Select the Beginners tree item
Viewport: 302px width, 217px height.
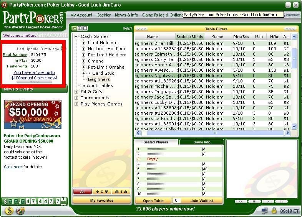pyautogui.click(x=99, y=79)
